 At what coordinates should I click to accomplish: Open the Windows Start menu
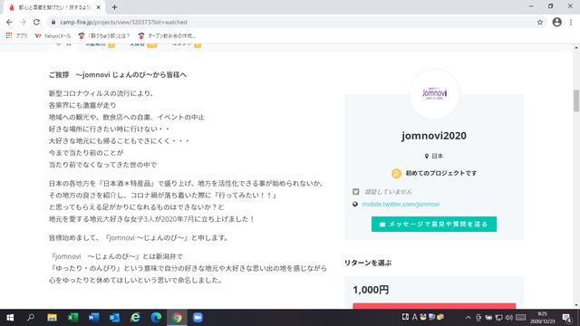[10, 318]
